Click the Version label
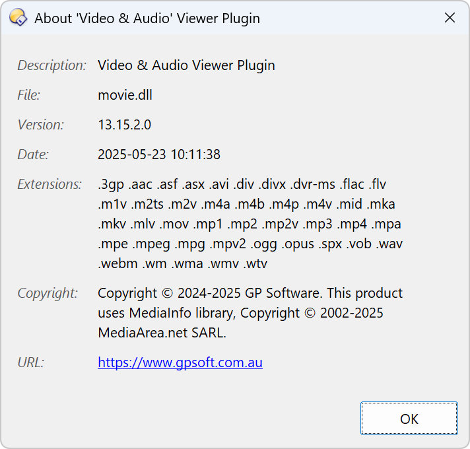Screen dimensions: 470x449 point(41,125)
